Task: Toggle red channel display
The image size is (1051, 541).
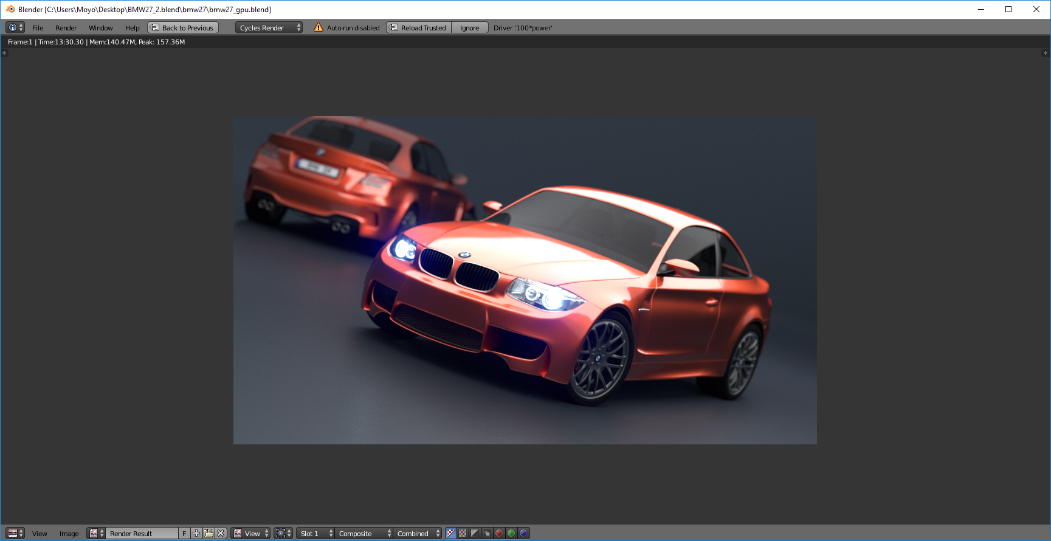Action: pyautogui.click(x=499, y=533)
